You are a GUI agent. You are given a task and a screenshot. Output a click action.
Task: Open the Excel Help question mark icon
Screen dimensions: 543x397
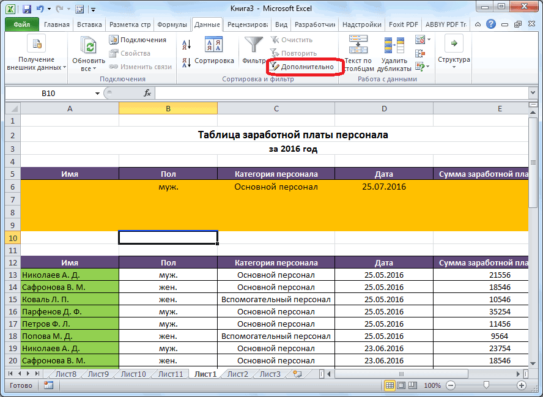(491, 24)
